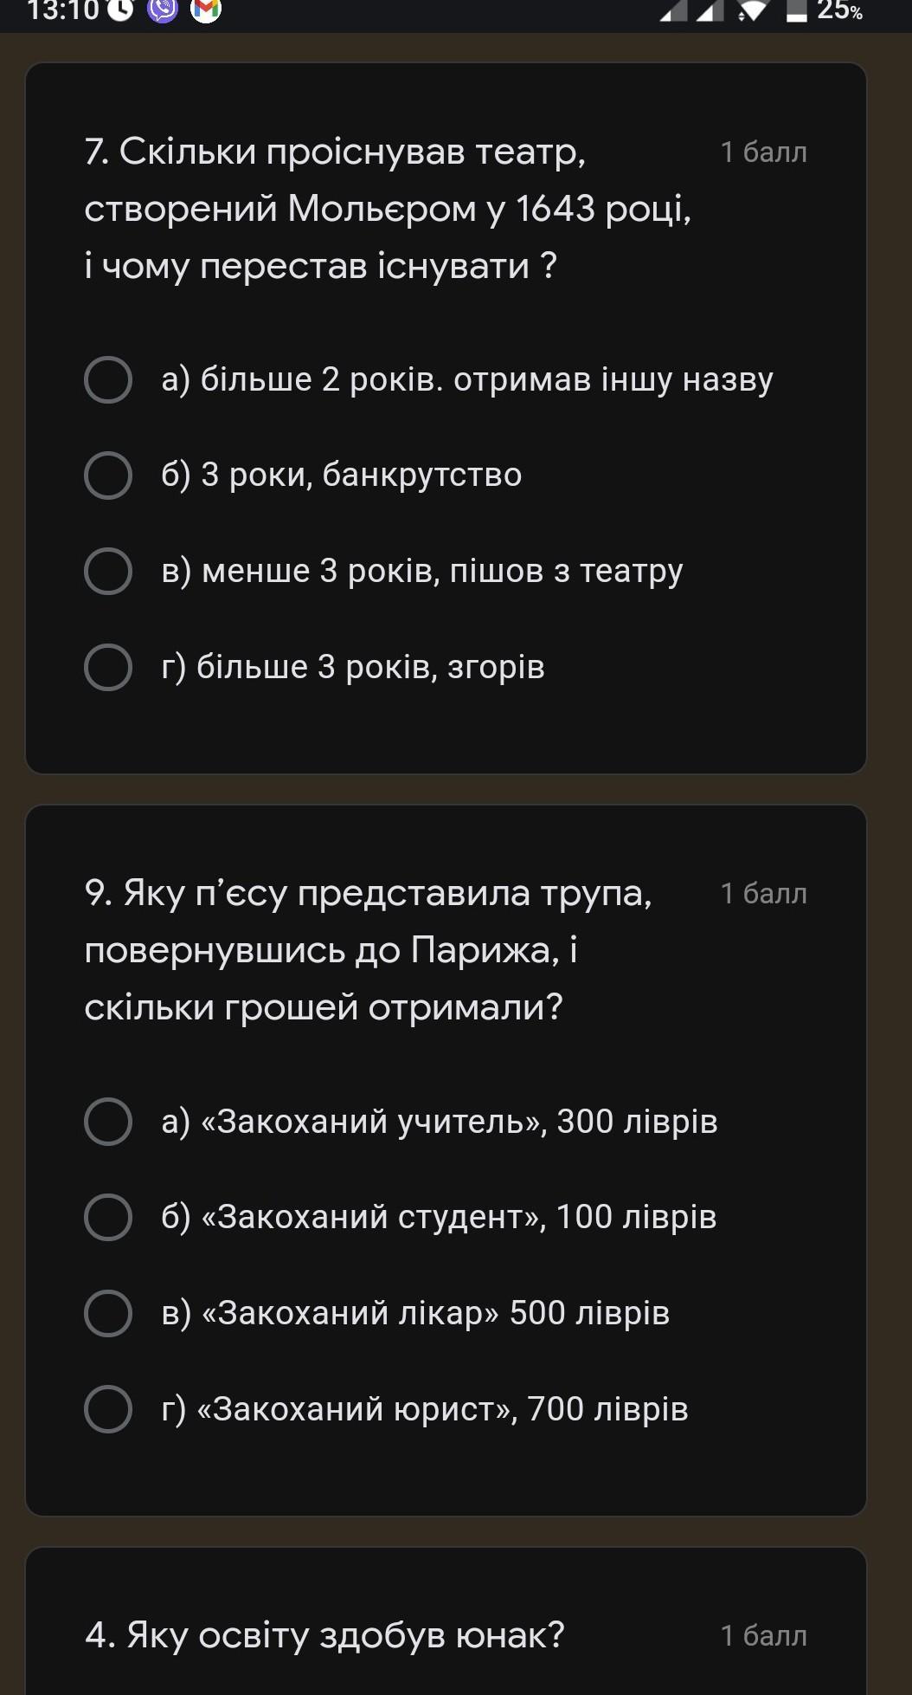Viewport: 912px width, 1695px height.
Task: Select option а) більше 2 років
Action: [x=429, y=379]
